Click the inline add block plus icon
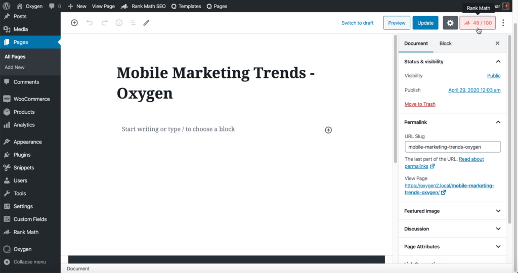The height and width of the screenshot is (273, 518). tap(328, 130)
